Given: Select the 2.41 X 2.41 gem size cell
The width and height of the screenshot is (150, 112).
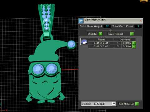Looking at the screenshot, I should (101, 43).
